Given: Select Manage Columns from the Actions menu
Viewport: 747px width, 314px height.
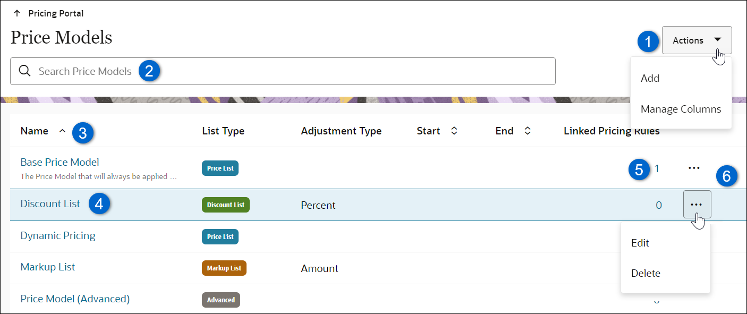Looking at the screenshot, I should 681,108.
